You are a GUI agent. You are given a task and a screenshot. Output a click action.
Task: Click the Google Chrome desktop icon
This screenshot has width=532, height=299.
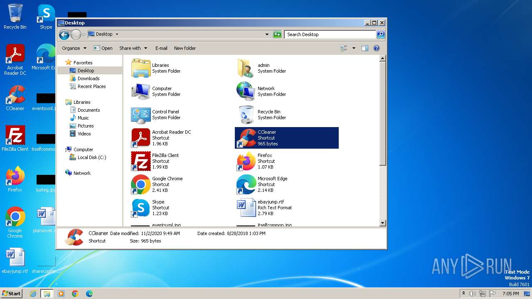15,223
